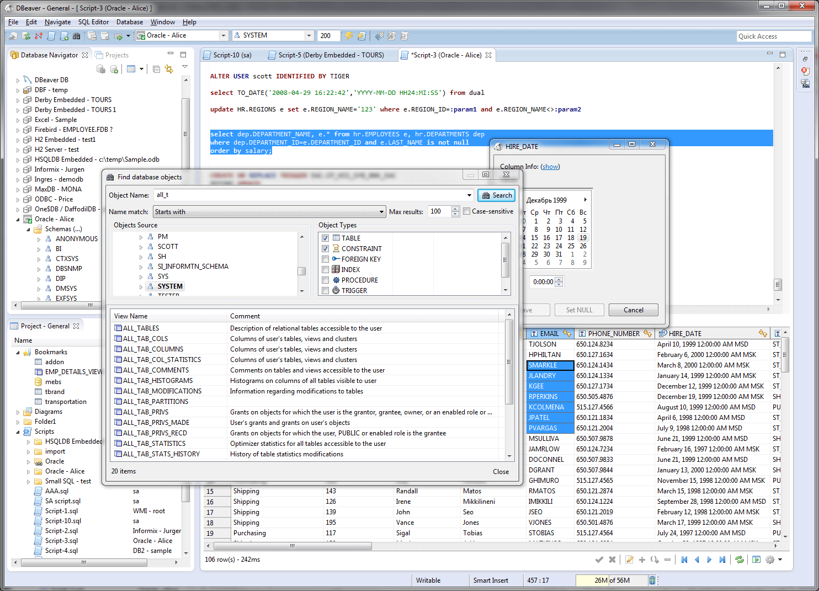Viewport: 819px width, 591px height.
Task: Open the Oracle - Alice connection dropdown
Action: point(224,36)
